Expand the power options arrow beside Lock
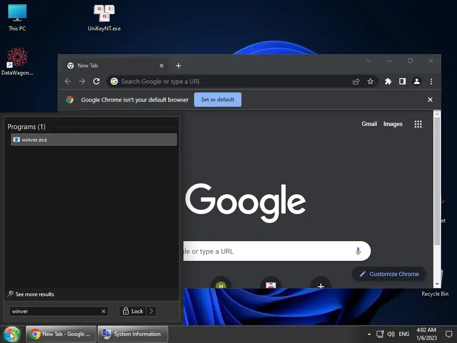Screen dimensions: 457x343 click(151, 311)
